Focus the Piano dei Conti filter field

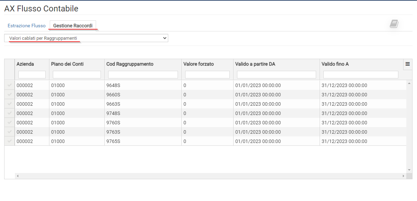(x=77, y=75)
